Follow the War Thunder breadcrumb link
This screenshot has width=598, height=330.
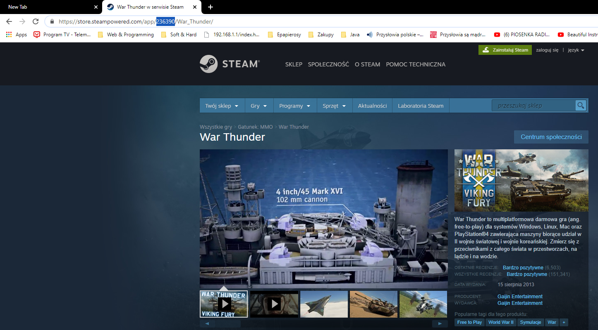[x=294, y=127]
